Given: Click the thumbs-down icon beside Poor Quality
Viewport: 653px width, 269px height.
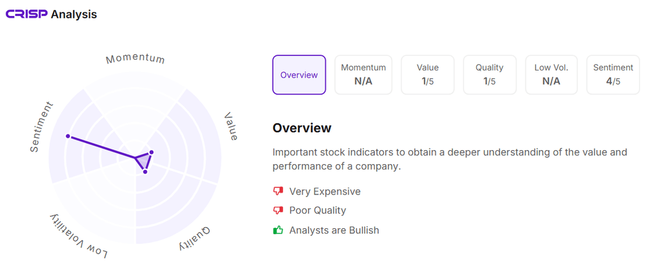Looking at the screenshot, I should point(278,210).
